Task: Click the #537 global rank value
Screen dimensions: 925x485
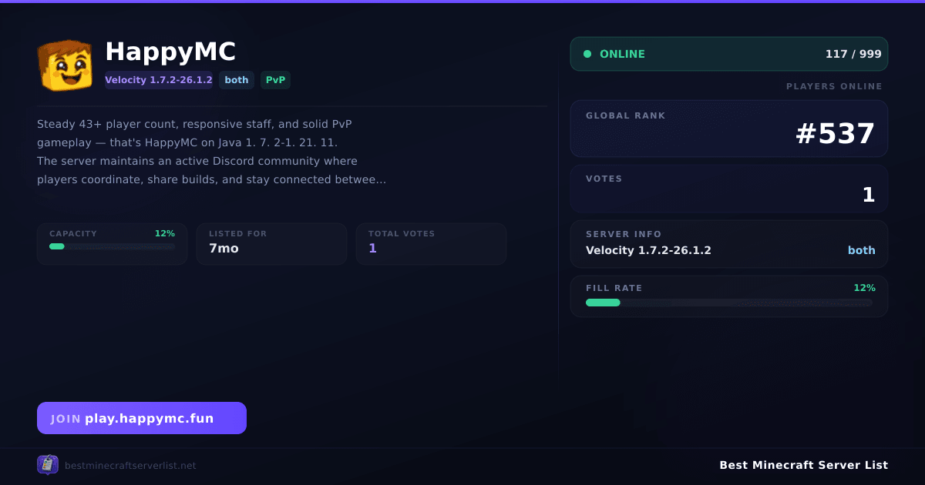Action: (x=835, y=134)
